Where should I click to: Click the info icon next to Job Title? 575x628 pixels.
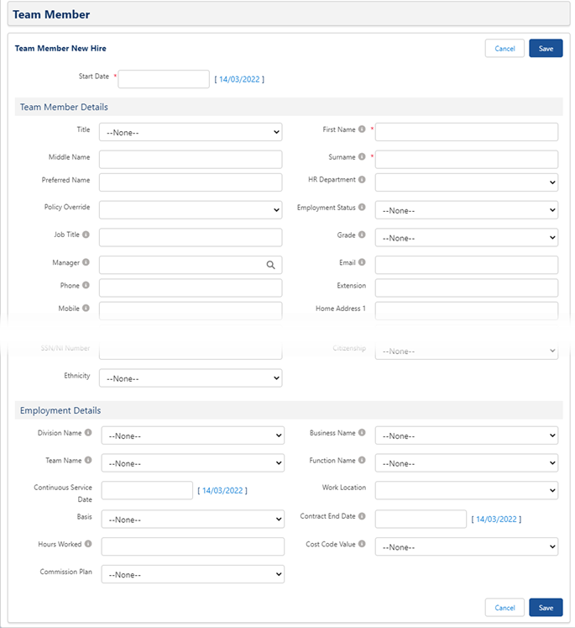[x=86, y=235]
